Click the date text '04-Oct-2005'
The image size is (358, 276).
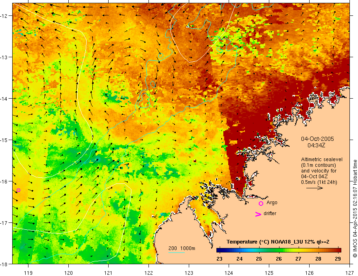pos(317,139)
